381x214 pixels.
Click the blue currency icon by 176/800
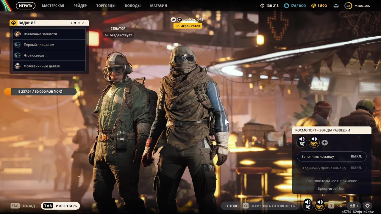coord(286,6)
